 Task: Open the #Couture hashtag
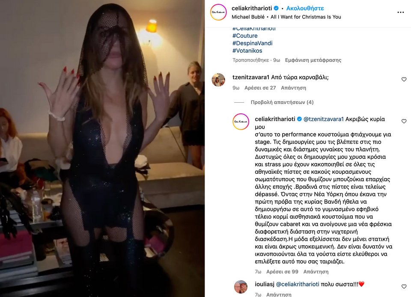coord(245,36)
